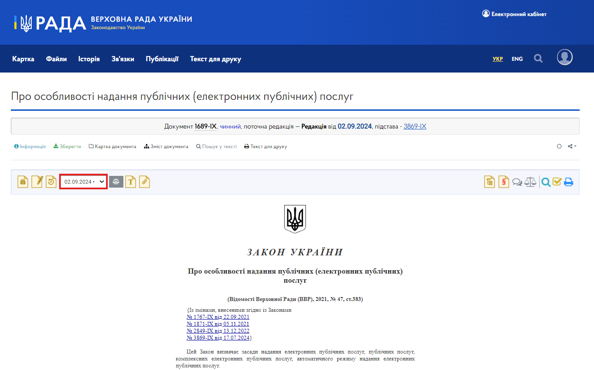Click the gray scales compare editions button
594x370 pixels.
click(116, 182)
